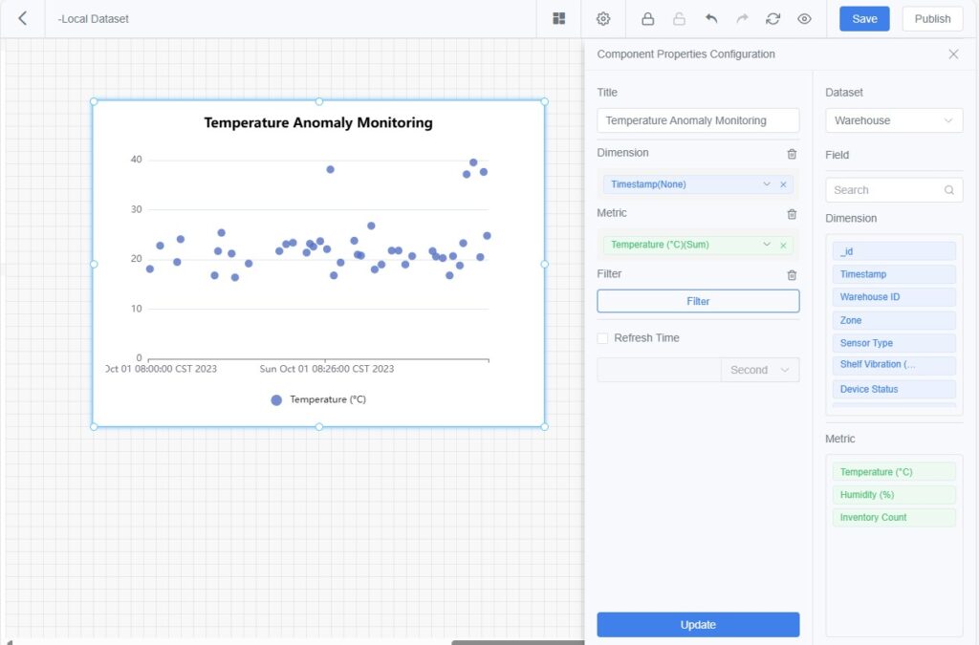Viewport: 979px width, 645px height.
Task: Expand the Temperature (°C)(Sum) aggregation dropdown
Action: click(x=766, y=245)
